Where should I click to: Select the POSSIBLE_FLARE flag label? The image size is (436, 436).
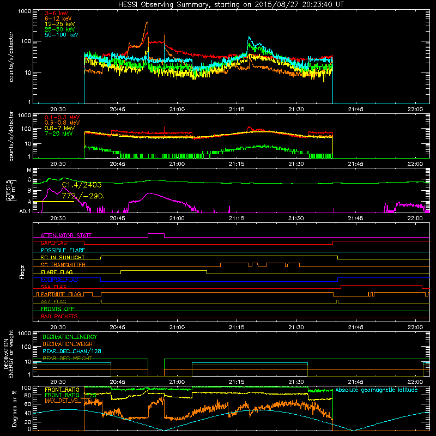pos(63,250)
